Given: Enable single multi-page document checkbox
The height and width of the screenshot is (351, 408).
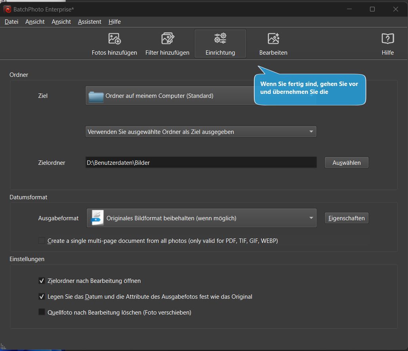Looking at the screenshot, I should pyautogui.click(x=42, y=240).
